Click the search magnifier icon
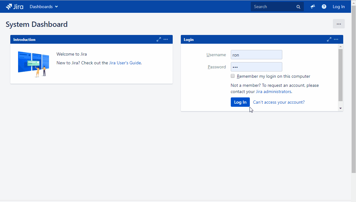356x202 pixels. 298,6
